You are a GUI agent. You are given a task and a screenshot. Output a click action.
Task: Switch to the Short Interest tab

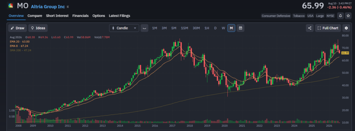(57, 16)
